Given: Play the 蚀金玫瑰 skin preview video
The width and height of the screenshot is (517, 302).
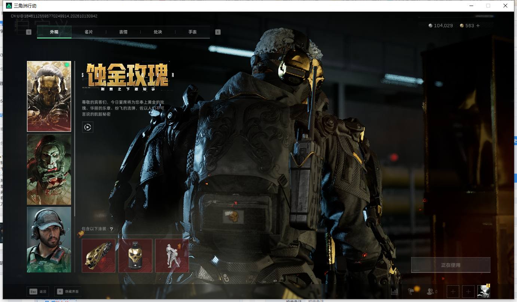Looking at the screenshot, I should 88,127.
